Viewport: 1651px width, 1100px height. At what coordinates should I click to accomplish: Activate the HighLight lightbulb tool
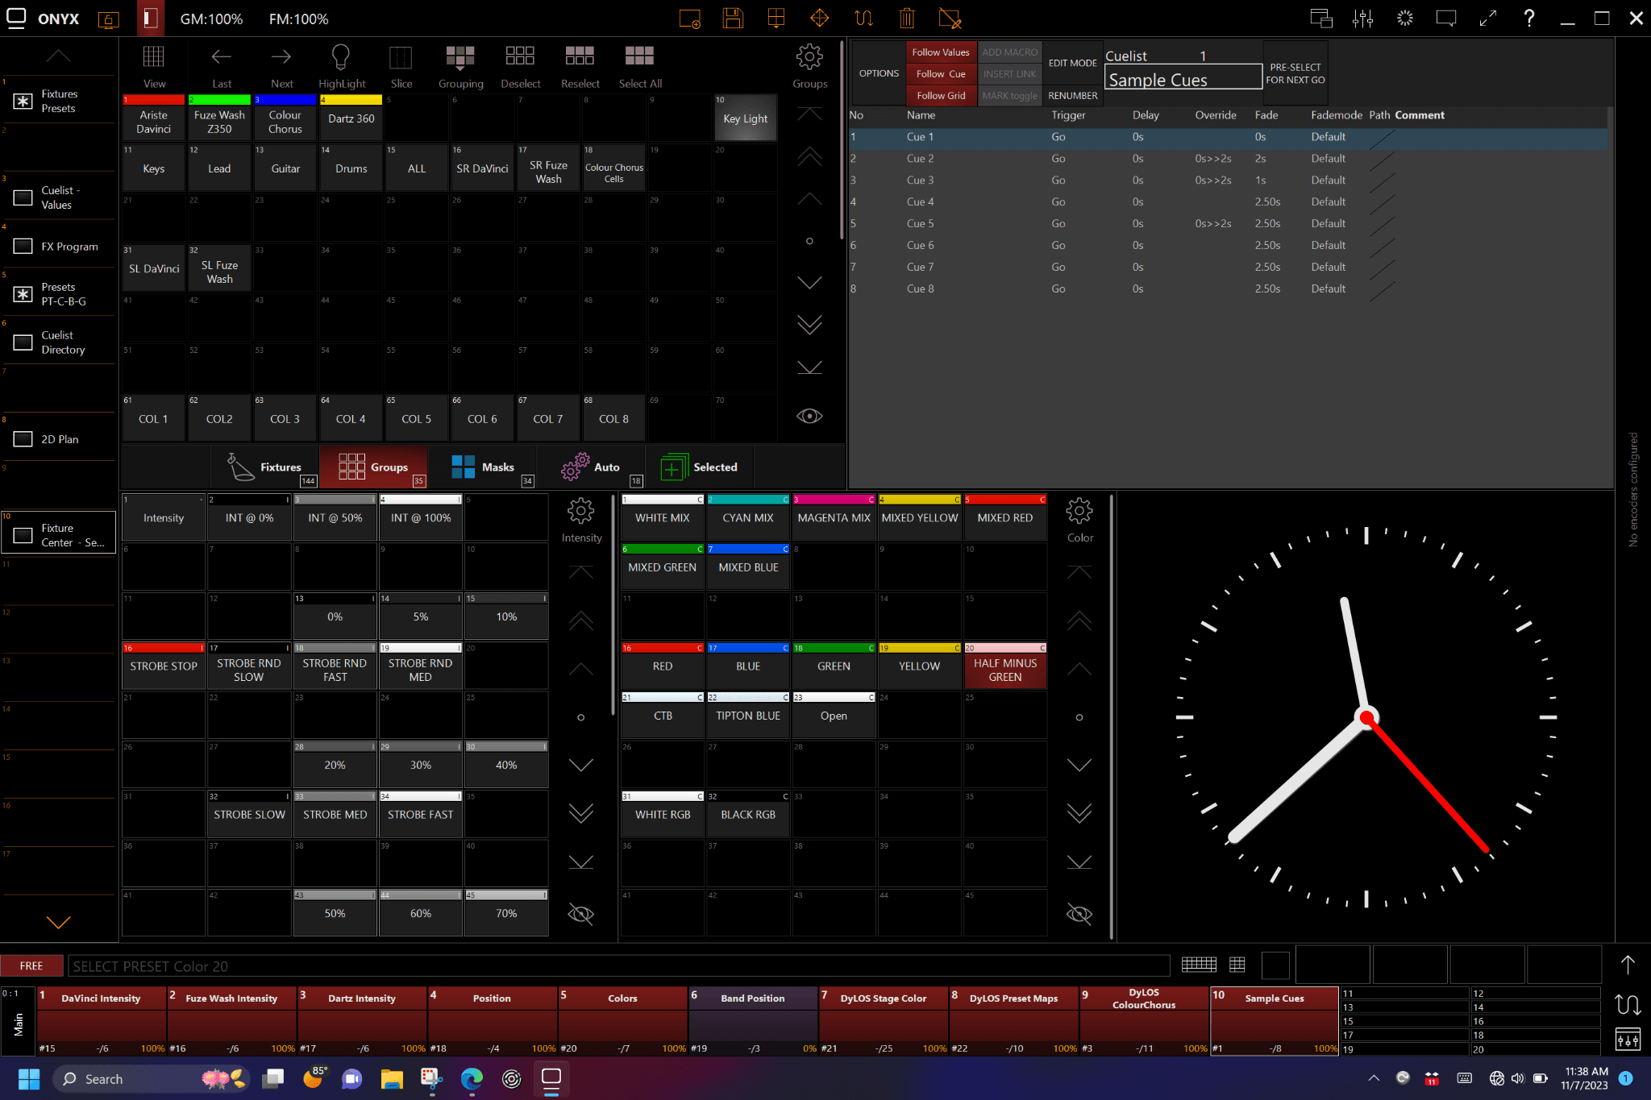point(340,64)
